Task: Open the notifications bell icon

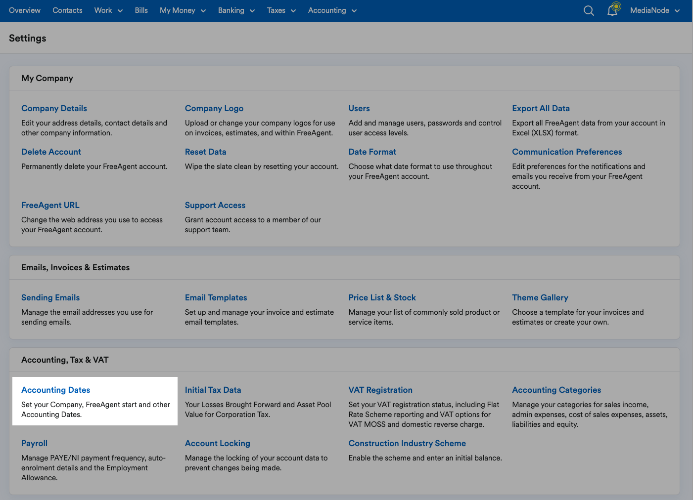Action: click(612, 10)
